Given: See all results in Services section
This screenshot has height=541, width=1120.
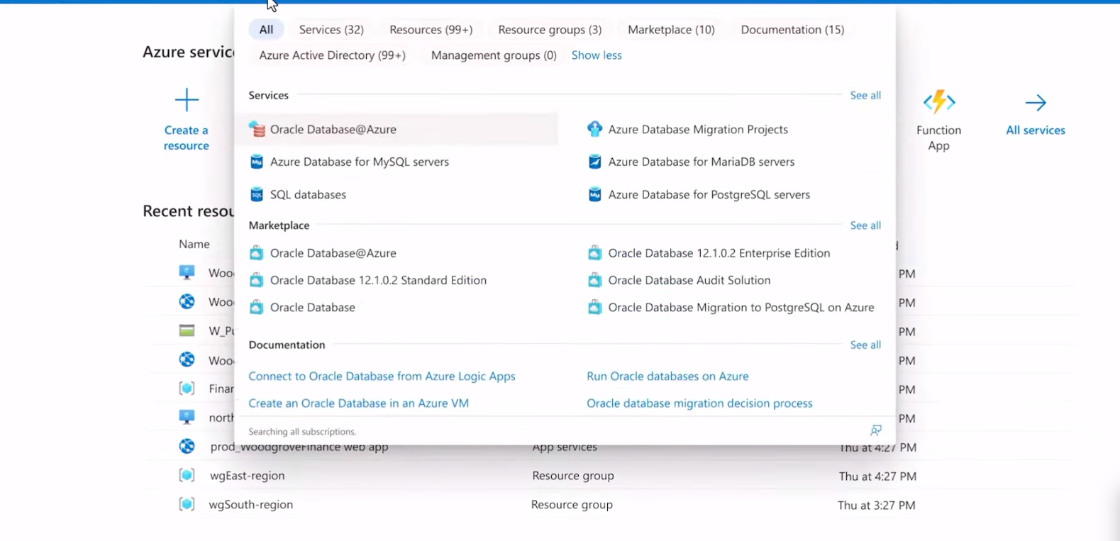Looking at the screenshot, I should pyautogui.click(x=865, y=95).
